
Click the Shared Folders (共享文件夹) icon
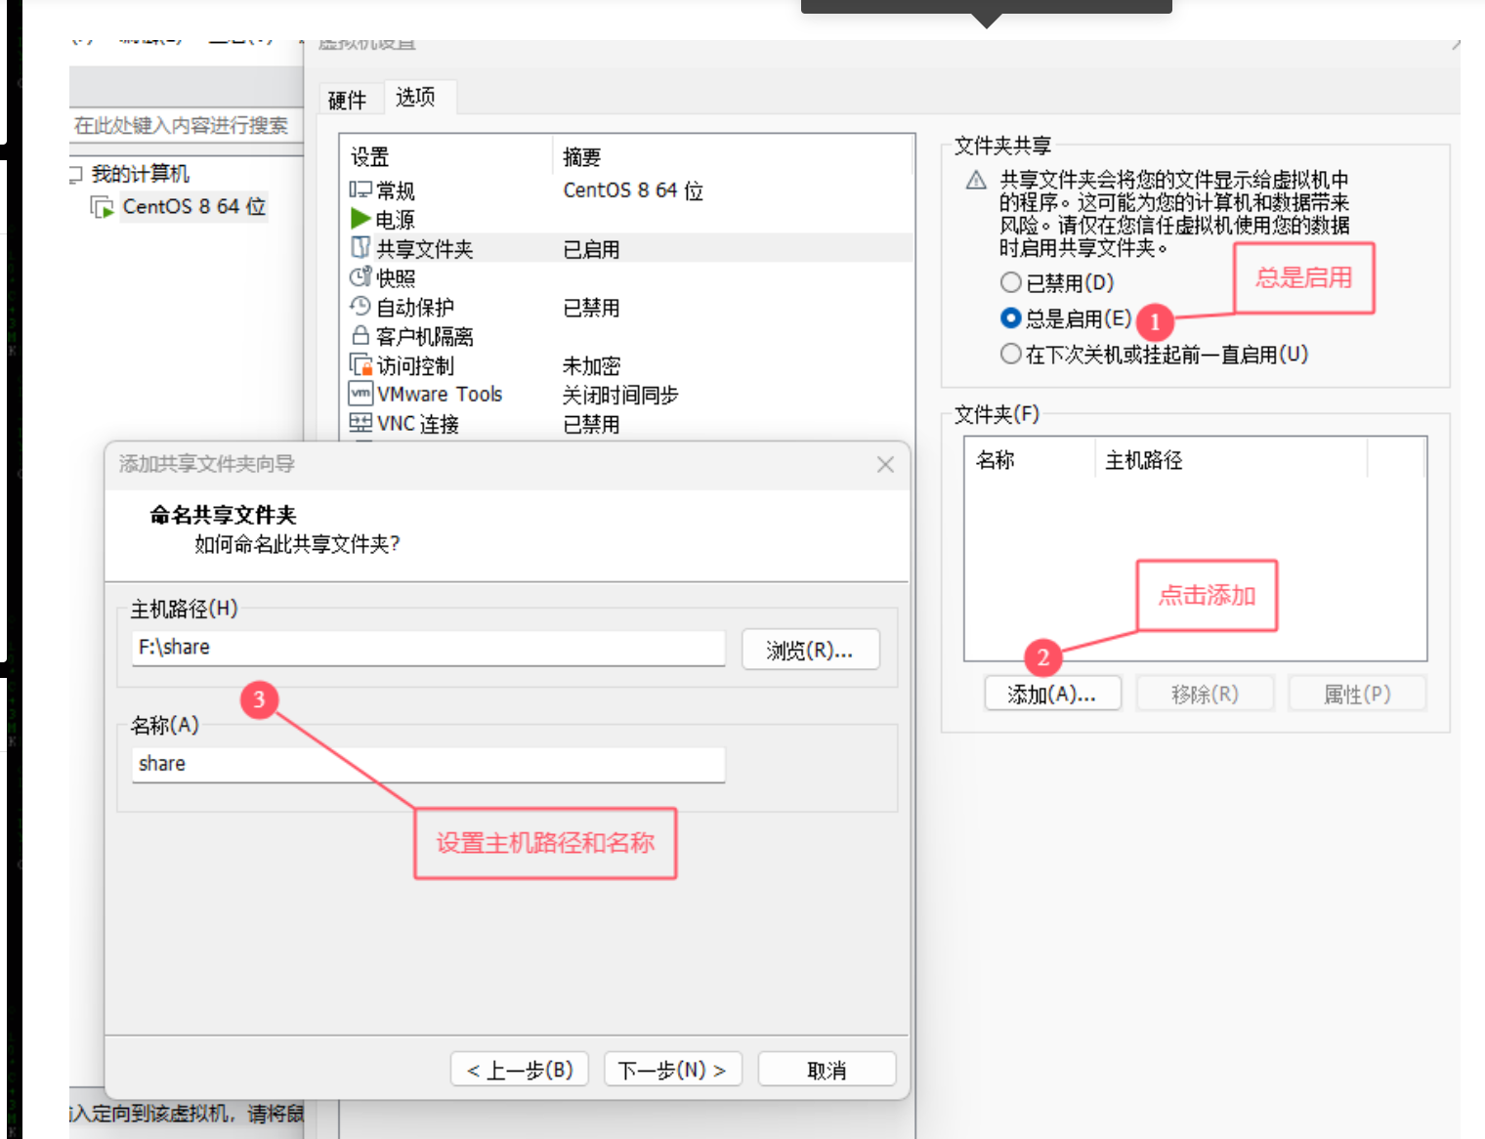click(x=361, y=248)
